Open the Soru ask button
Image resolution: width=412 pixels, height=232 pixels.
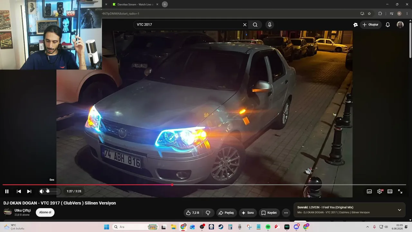coord(248,213)
